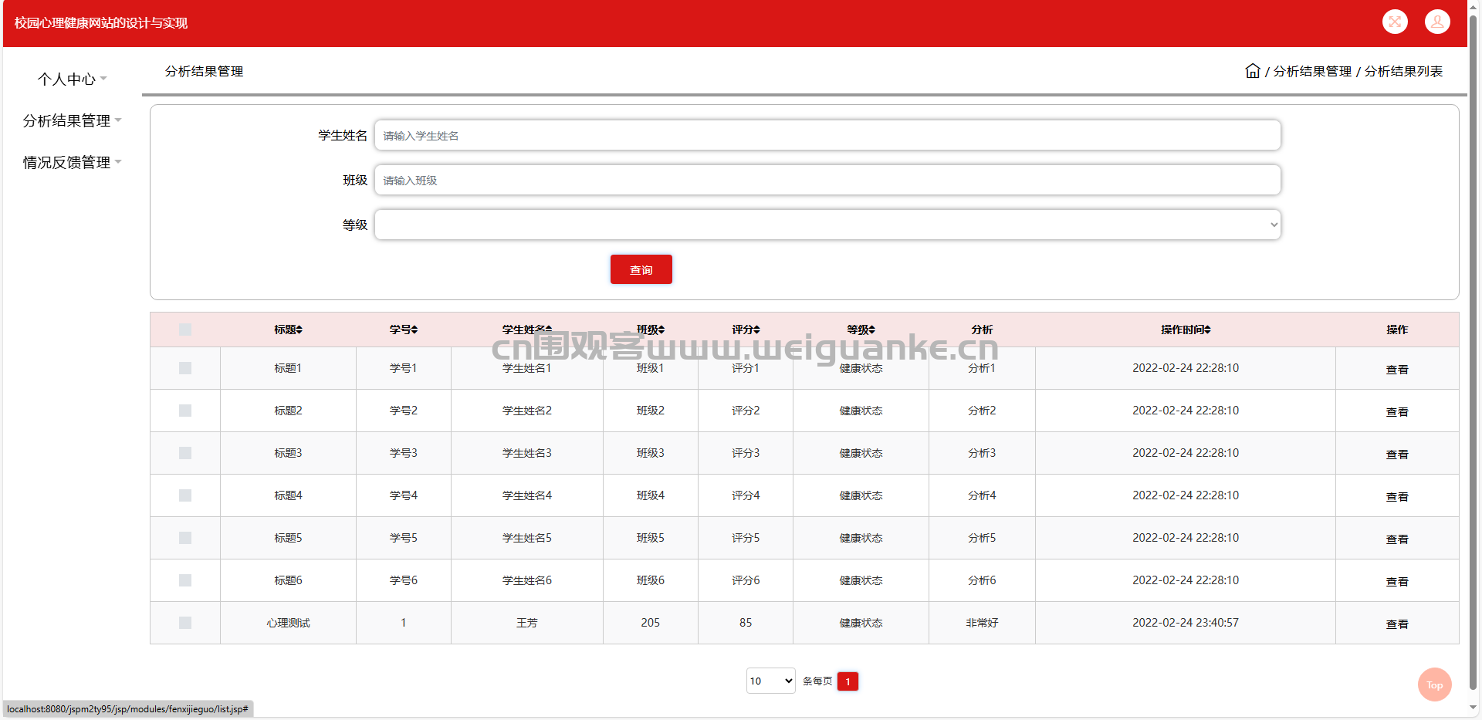
Task: Check the box for row 标题2
Action: click(185, 411)
